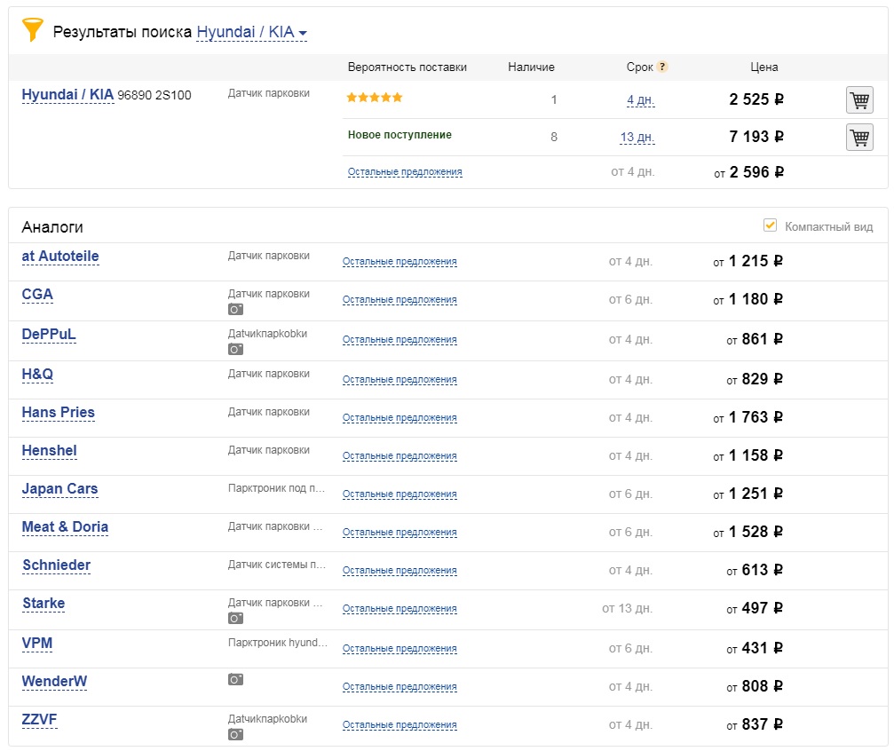Click the от 13 дн. term for Starke

627,608
